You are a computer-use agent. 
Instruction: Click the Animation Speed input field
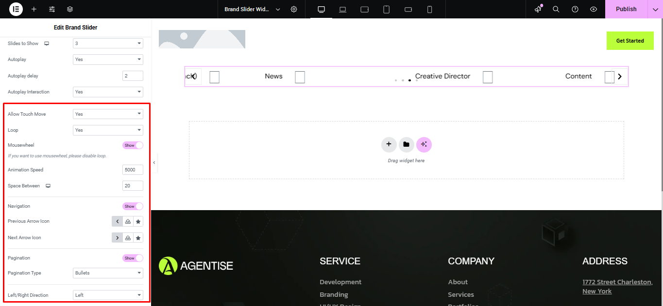[133, 170]
